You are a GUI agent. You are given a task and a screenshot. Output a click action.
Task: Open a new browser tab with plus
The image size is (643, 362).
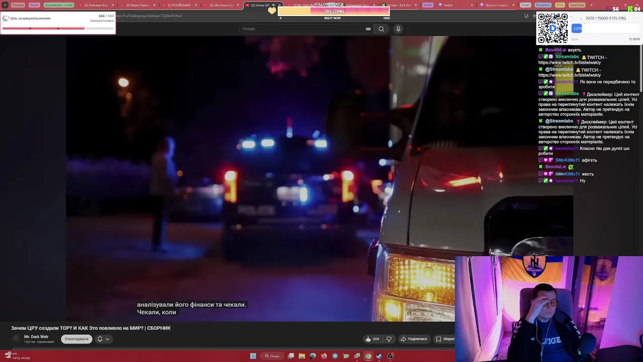(x=591, y=5)
